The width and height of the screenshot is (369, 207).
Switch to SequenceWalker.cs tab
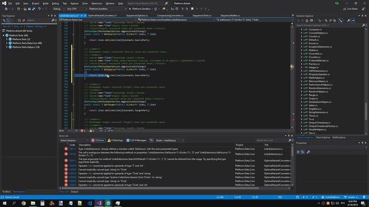(230, 16)
